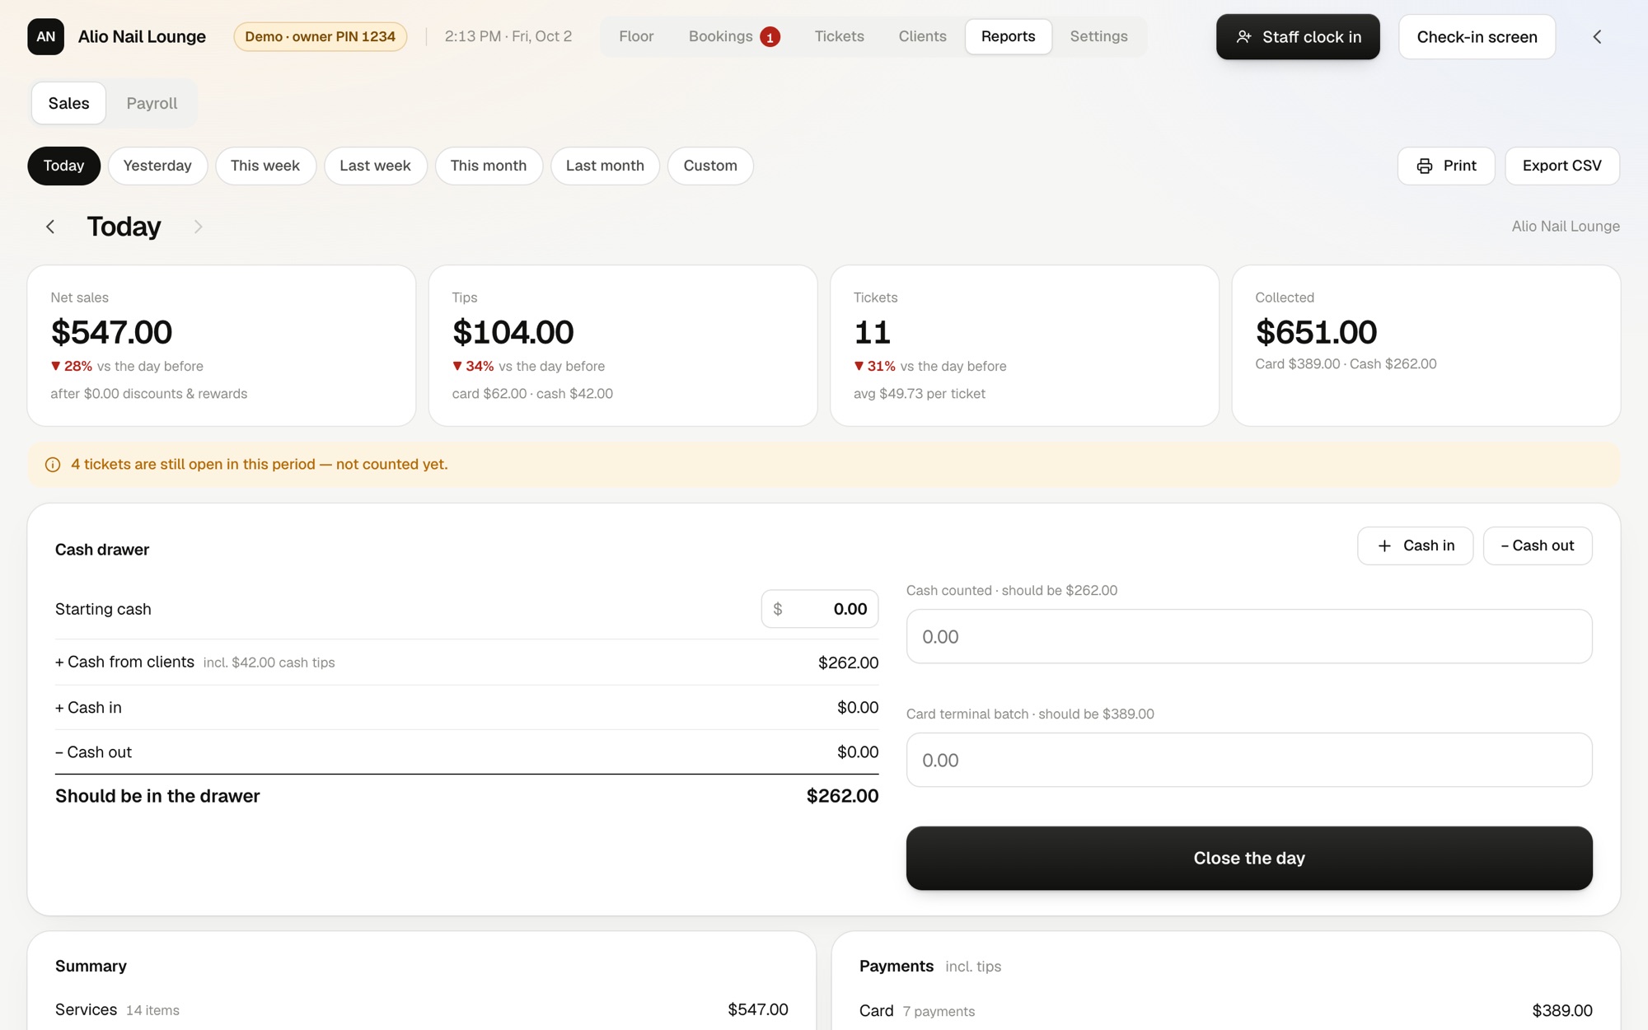Click Staff clock in button
The width and height of the screenshot is (1648, 1030).
point(1298,36)
